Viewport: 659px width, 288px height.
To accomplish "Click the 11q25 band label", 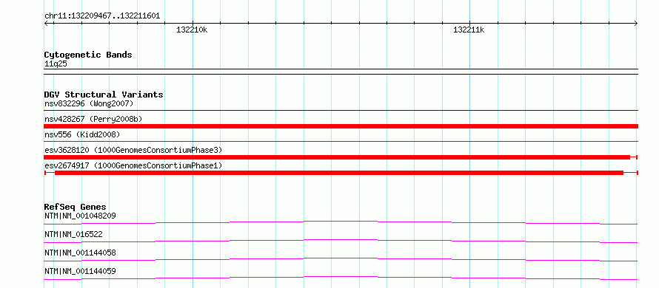I will pos(56,64).
